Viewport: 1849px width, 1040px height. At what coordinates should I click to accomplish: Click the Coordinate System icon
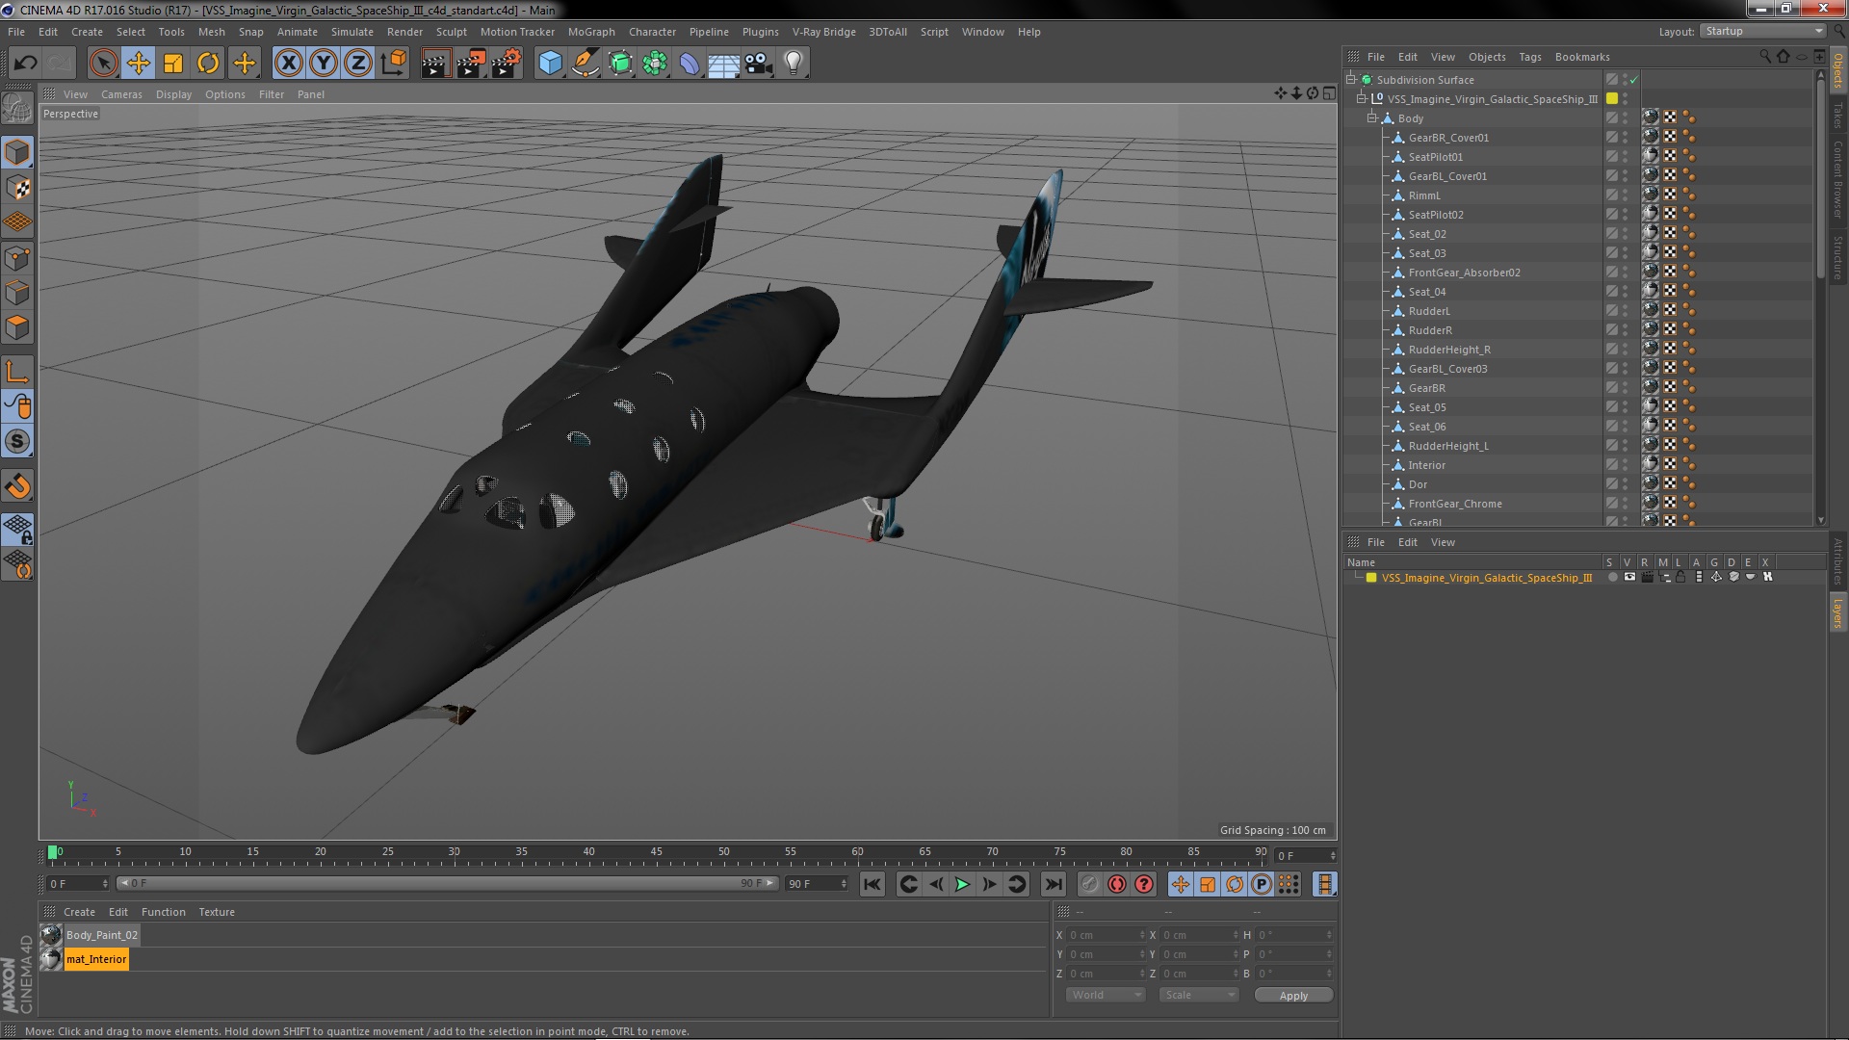click(394, 64)
